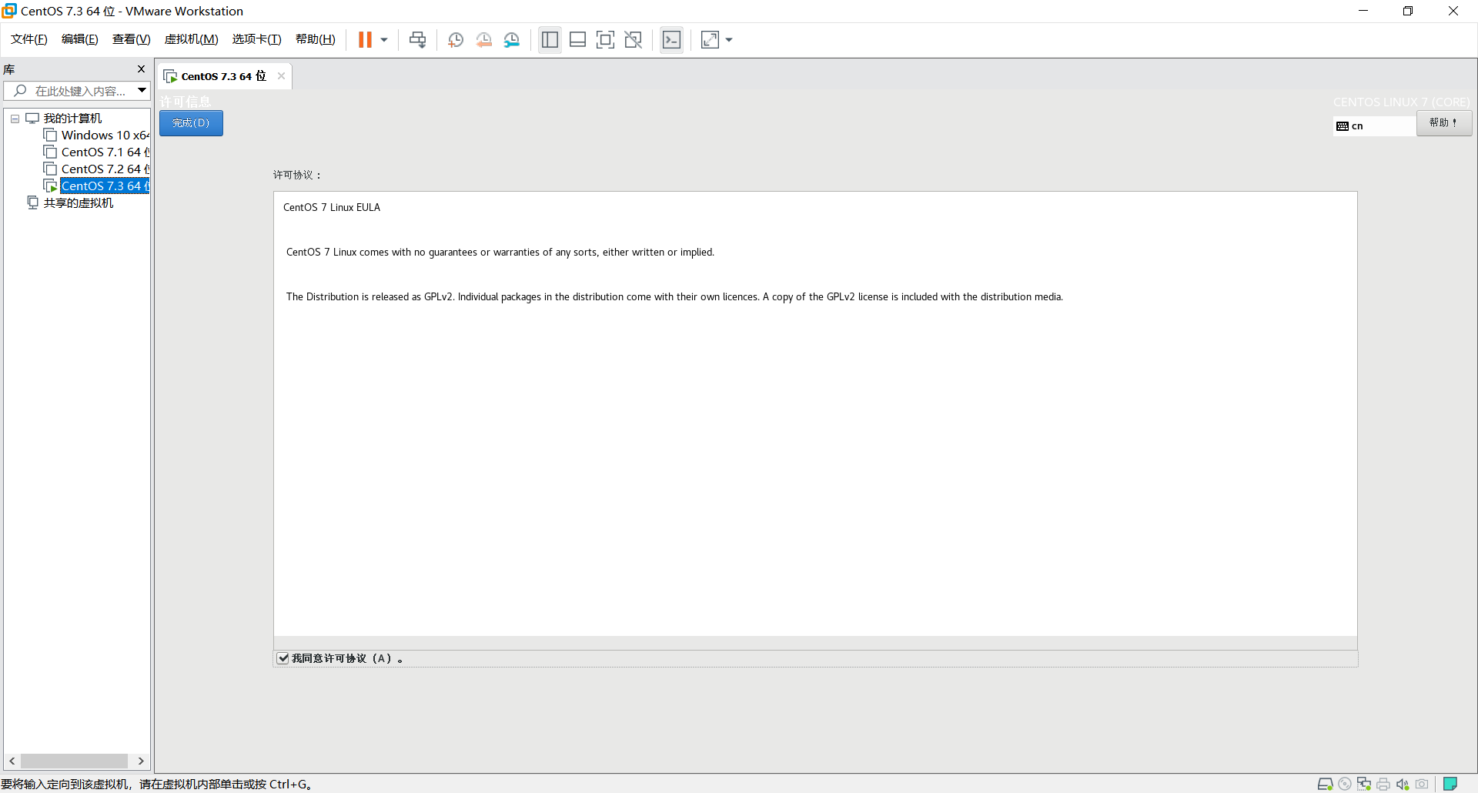Viewport: 1478px width, 793px height.
Task: Click the monitor icon beside 我的计算机
Action: 32,119
